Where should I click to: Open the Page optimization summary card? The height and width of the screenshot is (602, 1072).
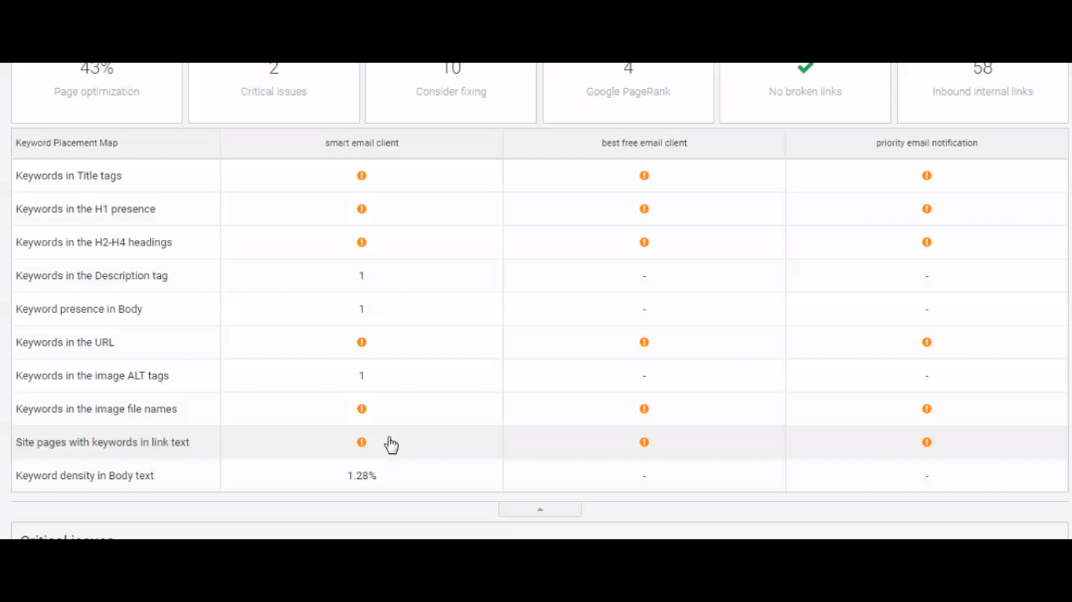pyautogui.click(x=97, y=92)
